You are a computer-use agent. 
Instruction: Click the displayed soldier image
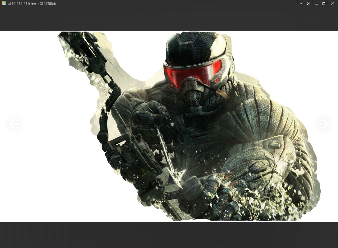pyautogui.click(x=169, y=126)
